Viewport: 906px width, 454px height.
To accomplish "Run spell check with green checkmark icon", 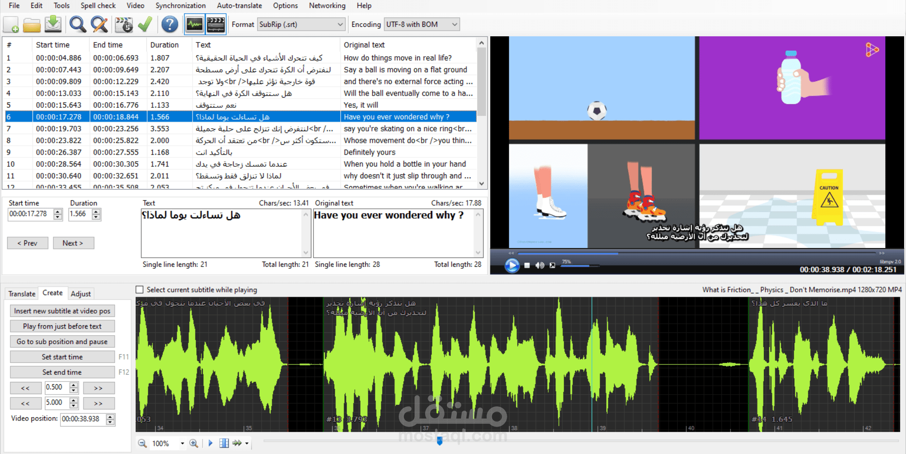I will click(x=145, y=25).
